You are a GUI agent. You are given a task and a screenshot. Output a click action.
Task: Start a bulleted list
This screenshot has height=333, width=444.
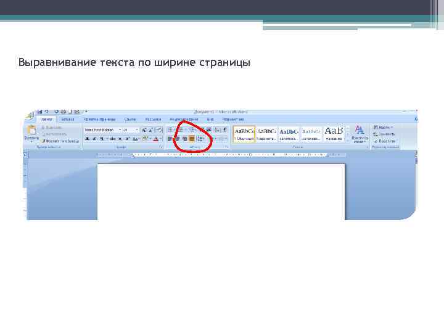(170, 130)
